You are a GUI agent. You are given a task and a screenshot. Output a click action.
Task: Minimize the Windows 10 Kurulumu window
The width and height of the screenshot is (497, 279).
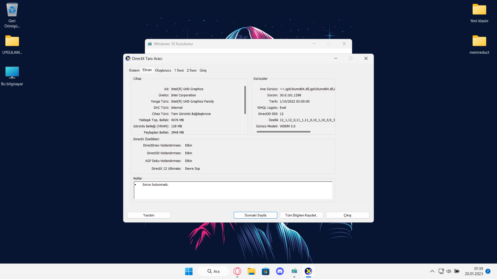(x=314, y=44)
